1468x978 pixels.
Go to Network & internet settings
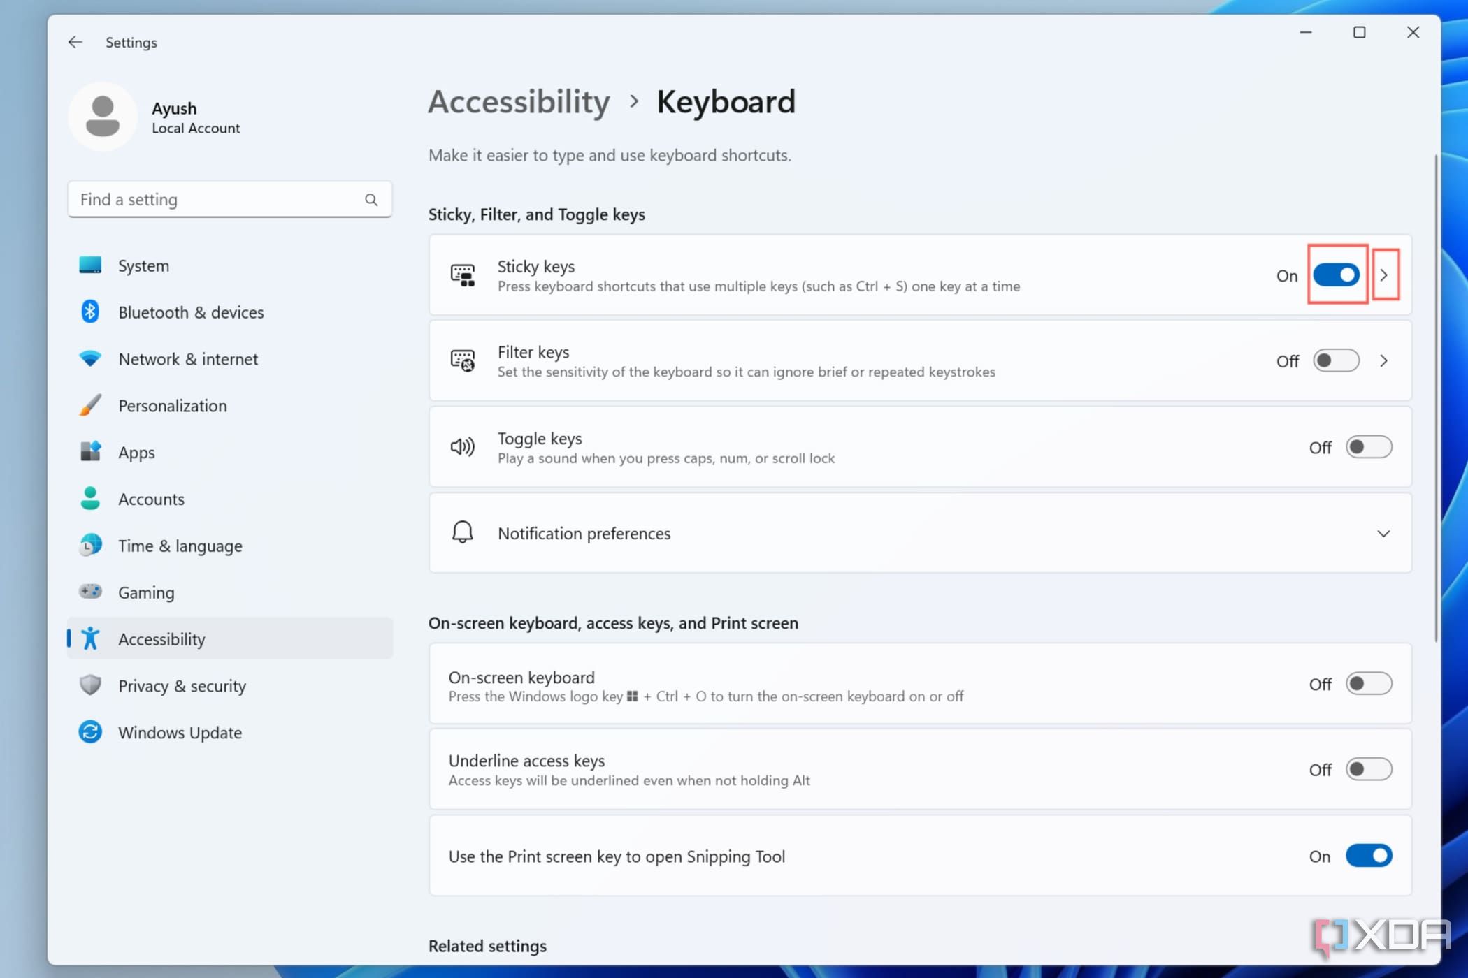pos(230,359)
